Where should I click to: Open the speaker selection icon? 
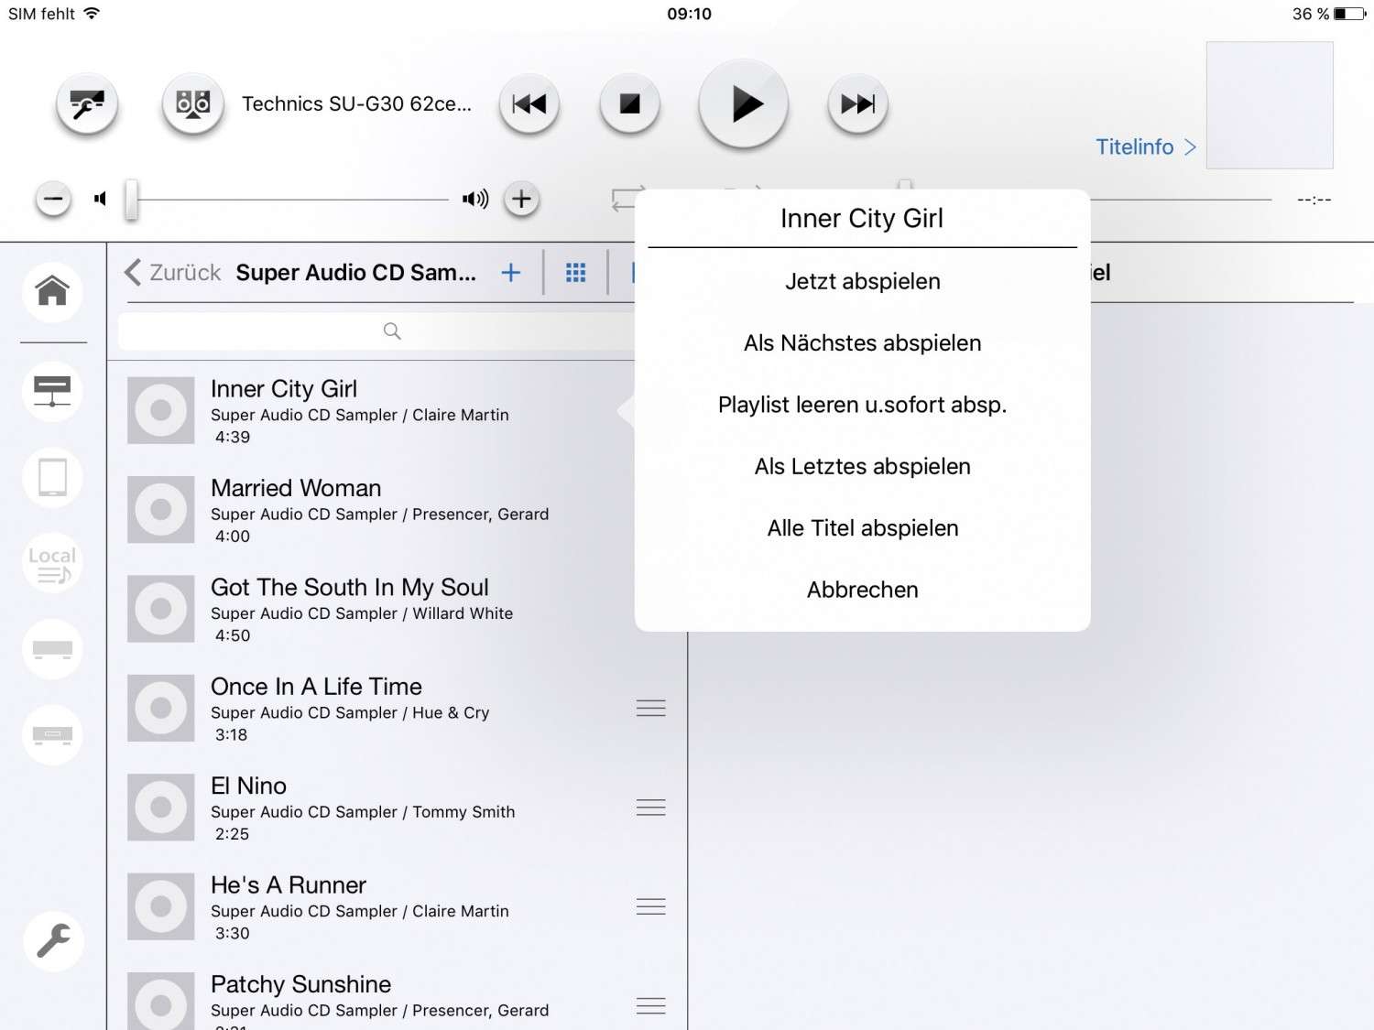click(x=193, y=104)
